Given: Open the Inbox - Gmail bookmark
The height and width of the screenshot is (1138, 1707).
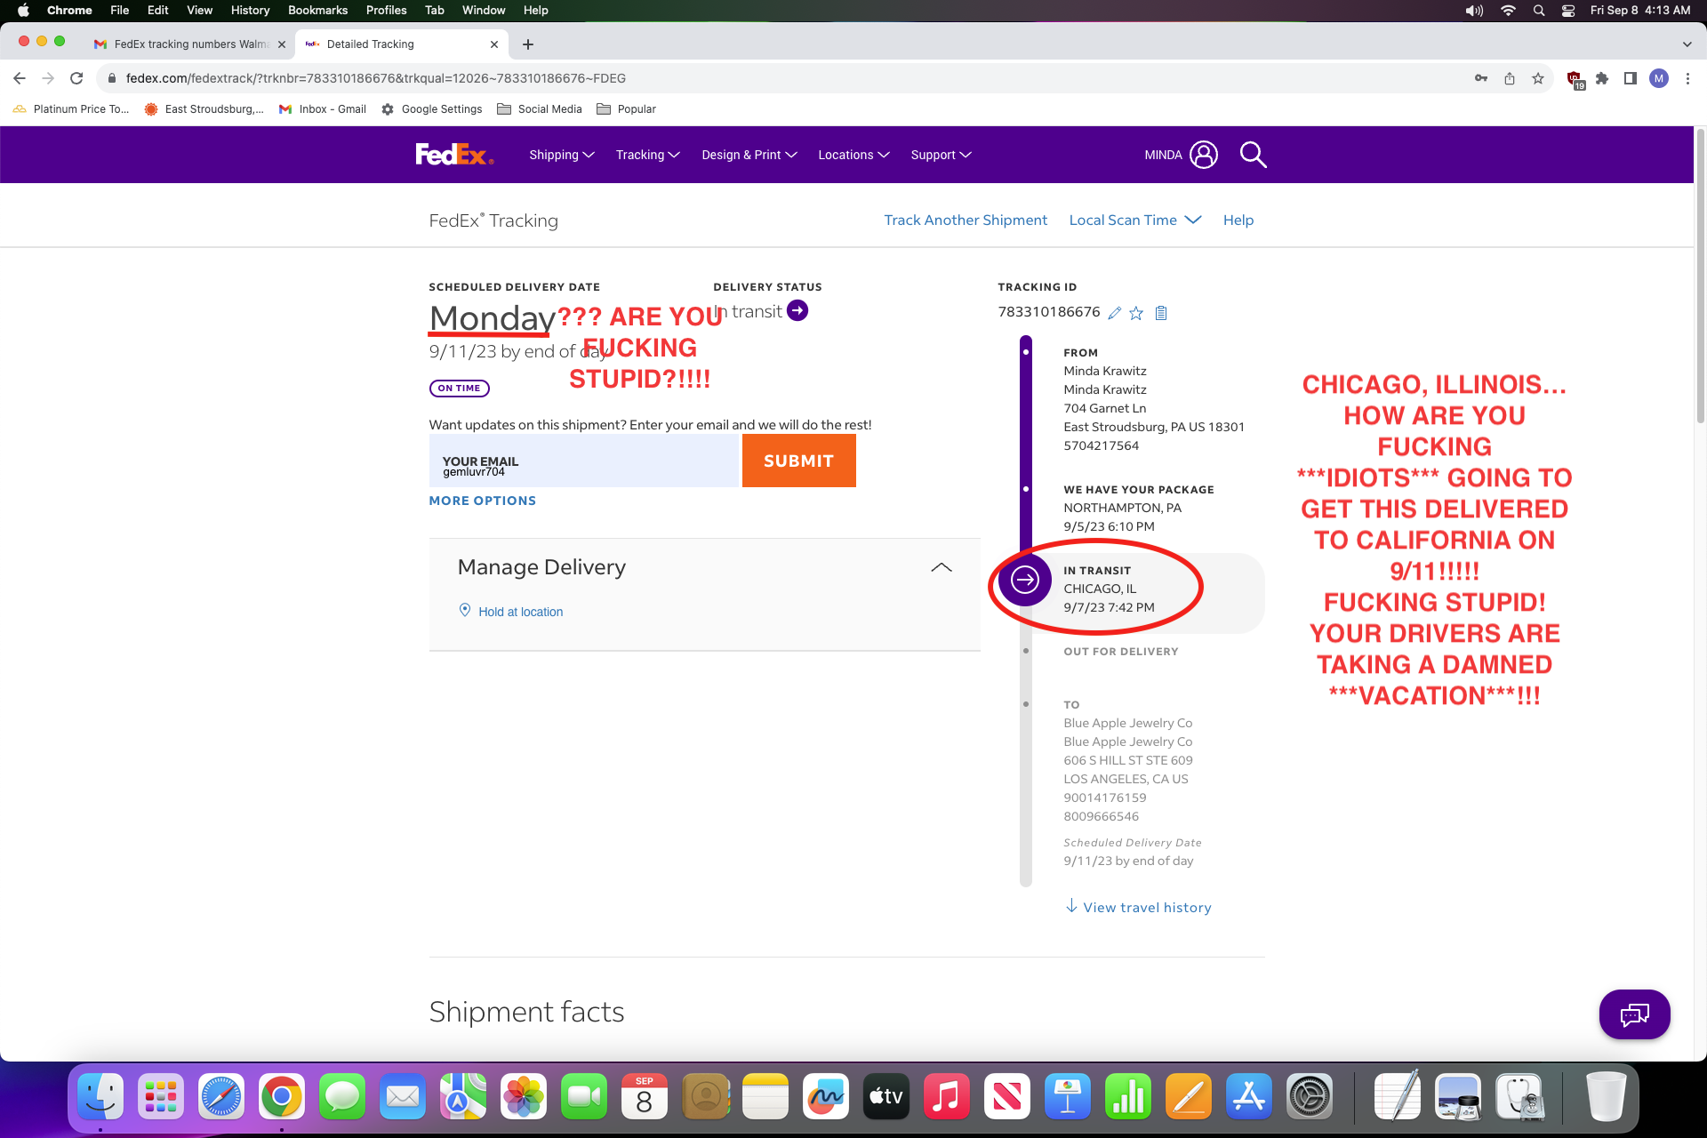Looking at the screenshot, I should pos(322,108).
